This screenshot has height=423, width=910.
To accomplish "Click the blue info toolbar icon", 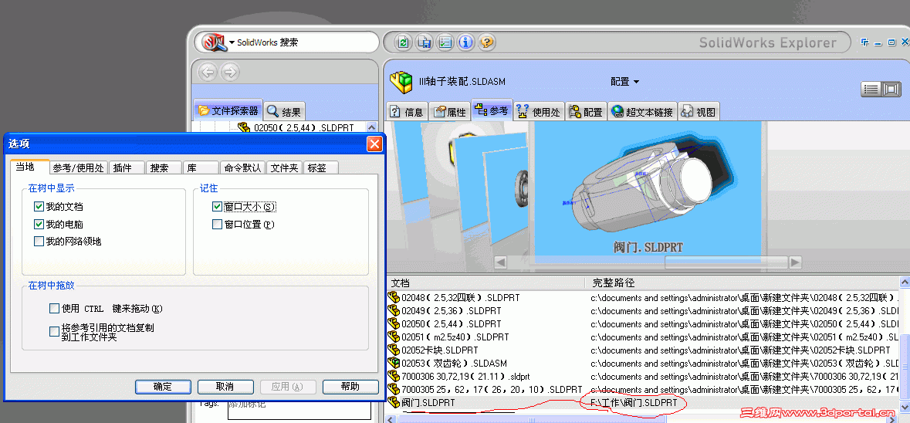I will click(465, 42).
